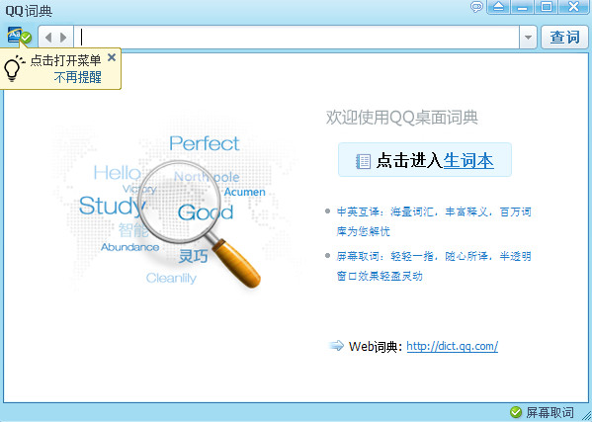The height and width of the screenshot is (422, 592).
Task: Click the 查词 lookup button
Action: (564, 37)
